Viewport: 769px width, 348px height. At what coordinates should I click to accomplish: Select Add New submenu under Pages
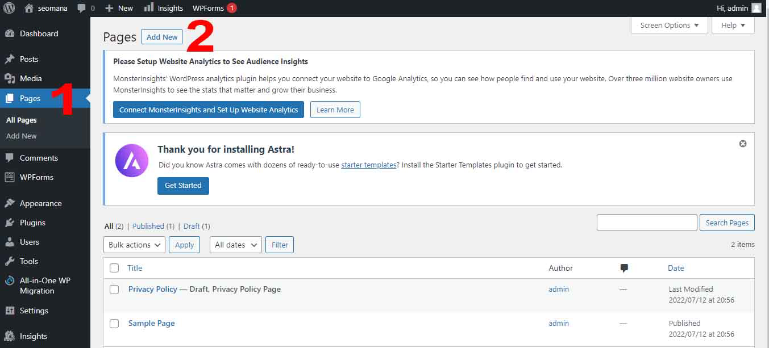[x=22, y=136]
